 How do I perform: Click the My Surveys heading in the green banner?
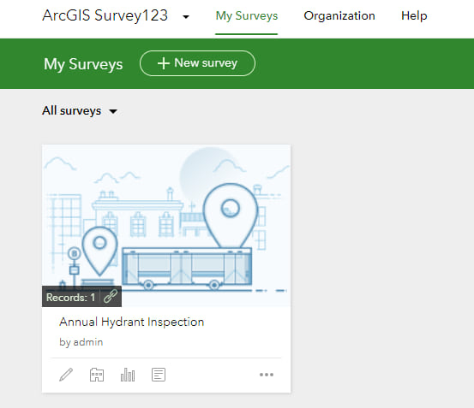[x=83, y=64]
